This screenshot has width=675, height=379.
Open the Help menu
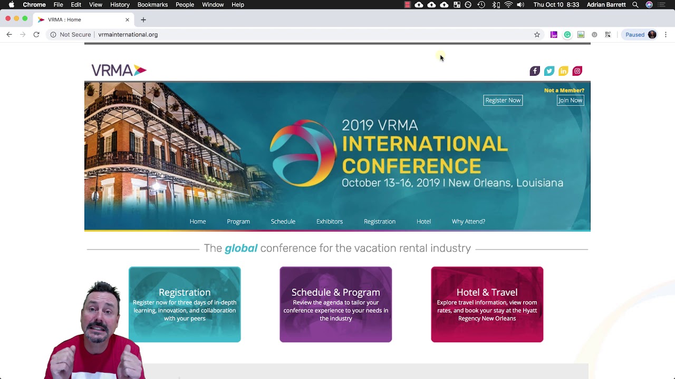click(238, 5)
